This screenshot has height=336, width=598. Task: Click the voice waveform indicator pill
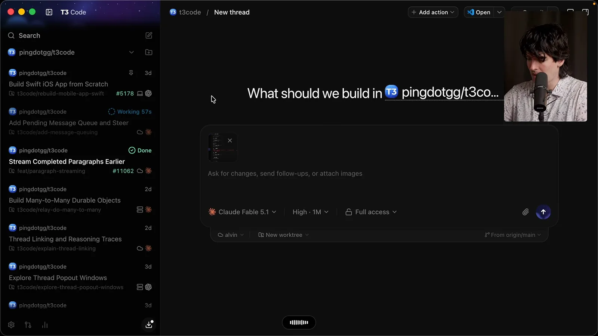pyautogui.click(x=299, y=323)
